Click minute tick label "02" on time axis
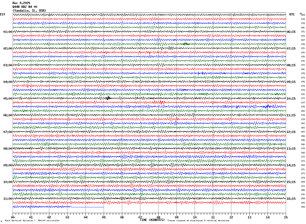Viewport: 306px width, 224px height. click(49, 217)
